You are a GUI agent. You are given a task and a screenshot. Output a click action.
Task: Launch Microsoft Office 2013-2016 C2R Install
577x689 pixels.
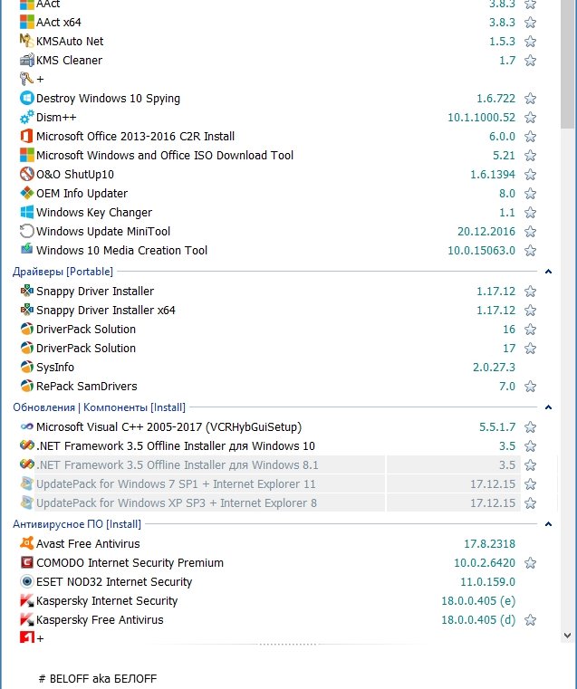pos(135,136)
